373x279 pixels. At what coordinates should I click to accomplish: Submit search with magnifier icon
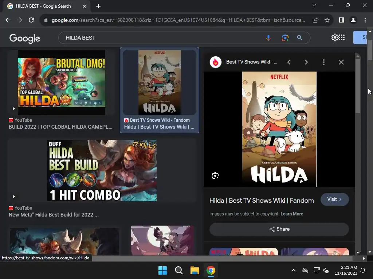pos(300,38)
